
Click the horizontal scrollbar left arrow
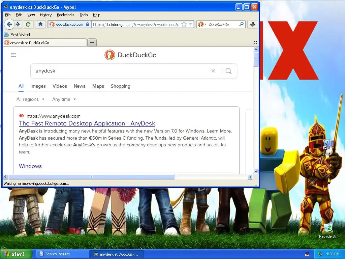5,177
